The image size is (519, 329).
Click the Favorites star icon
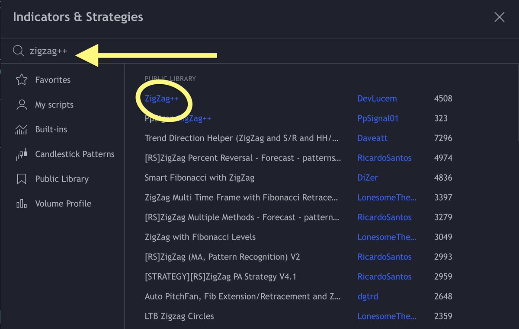pos(21,80)
